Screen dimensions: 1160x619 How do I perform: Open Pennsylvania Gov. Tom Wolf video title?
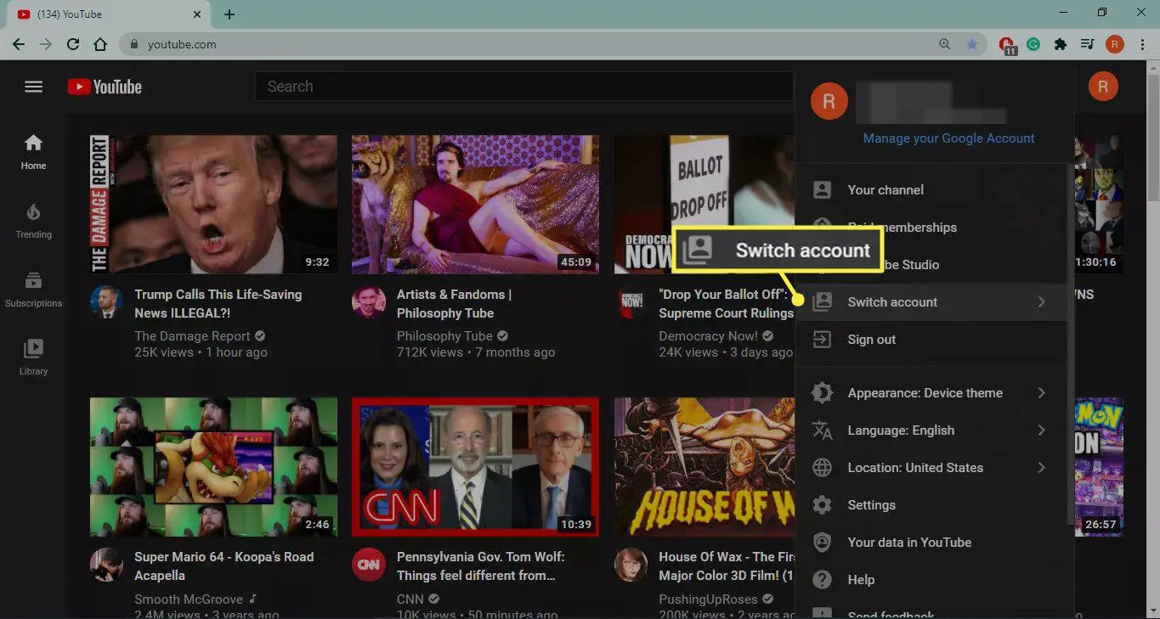coord(480,566)
